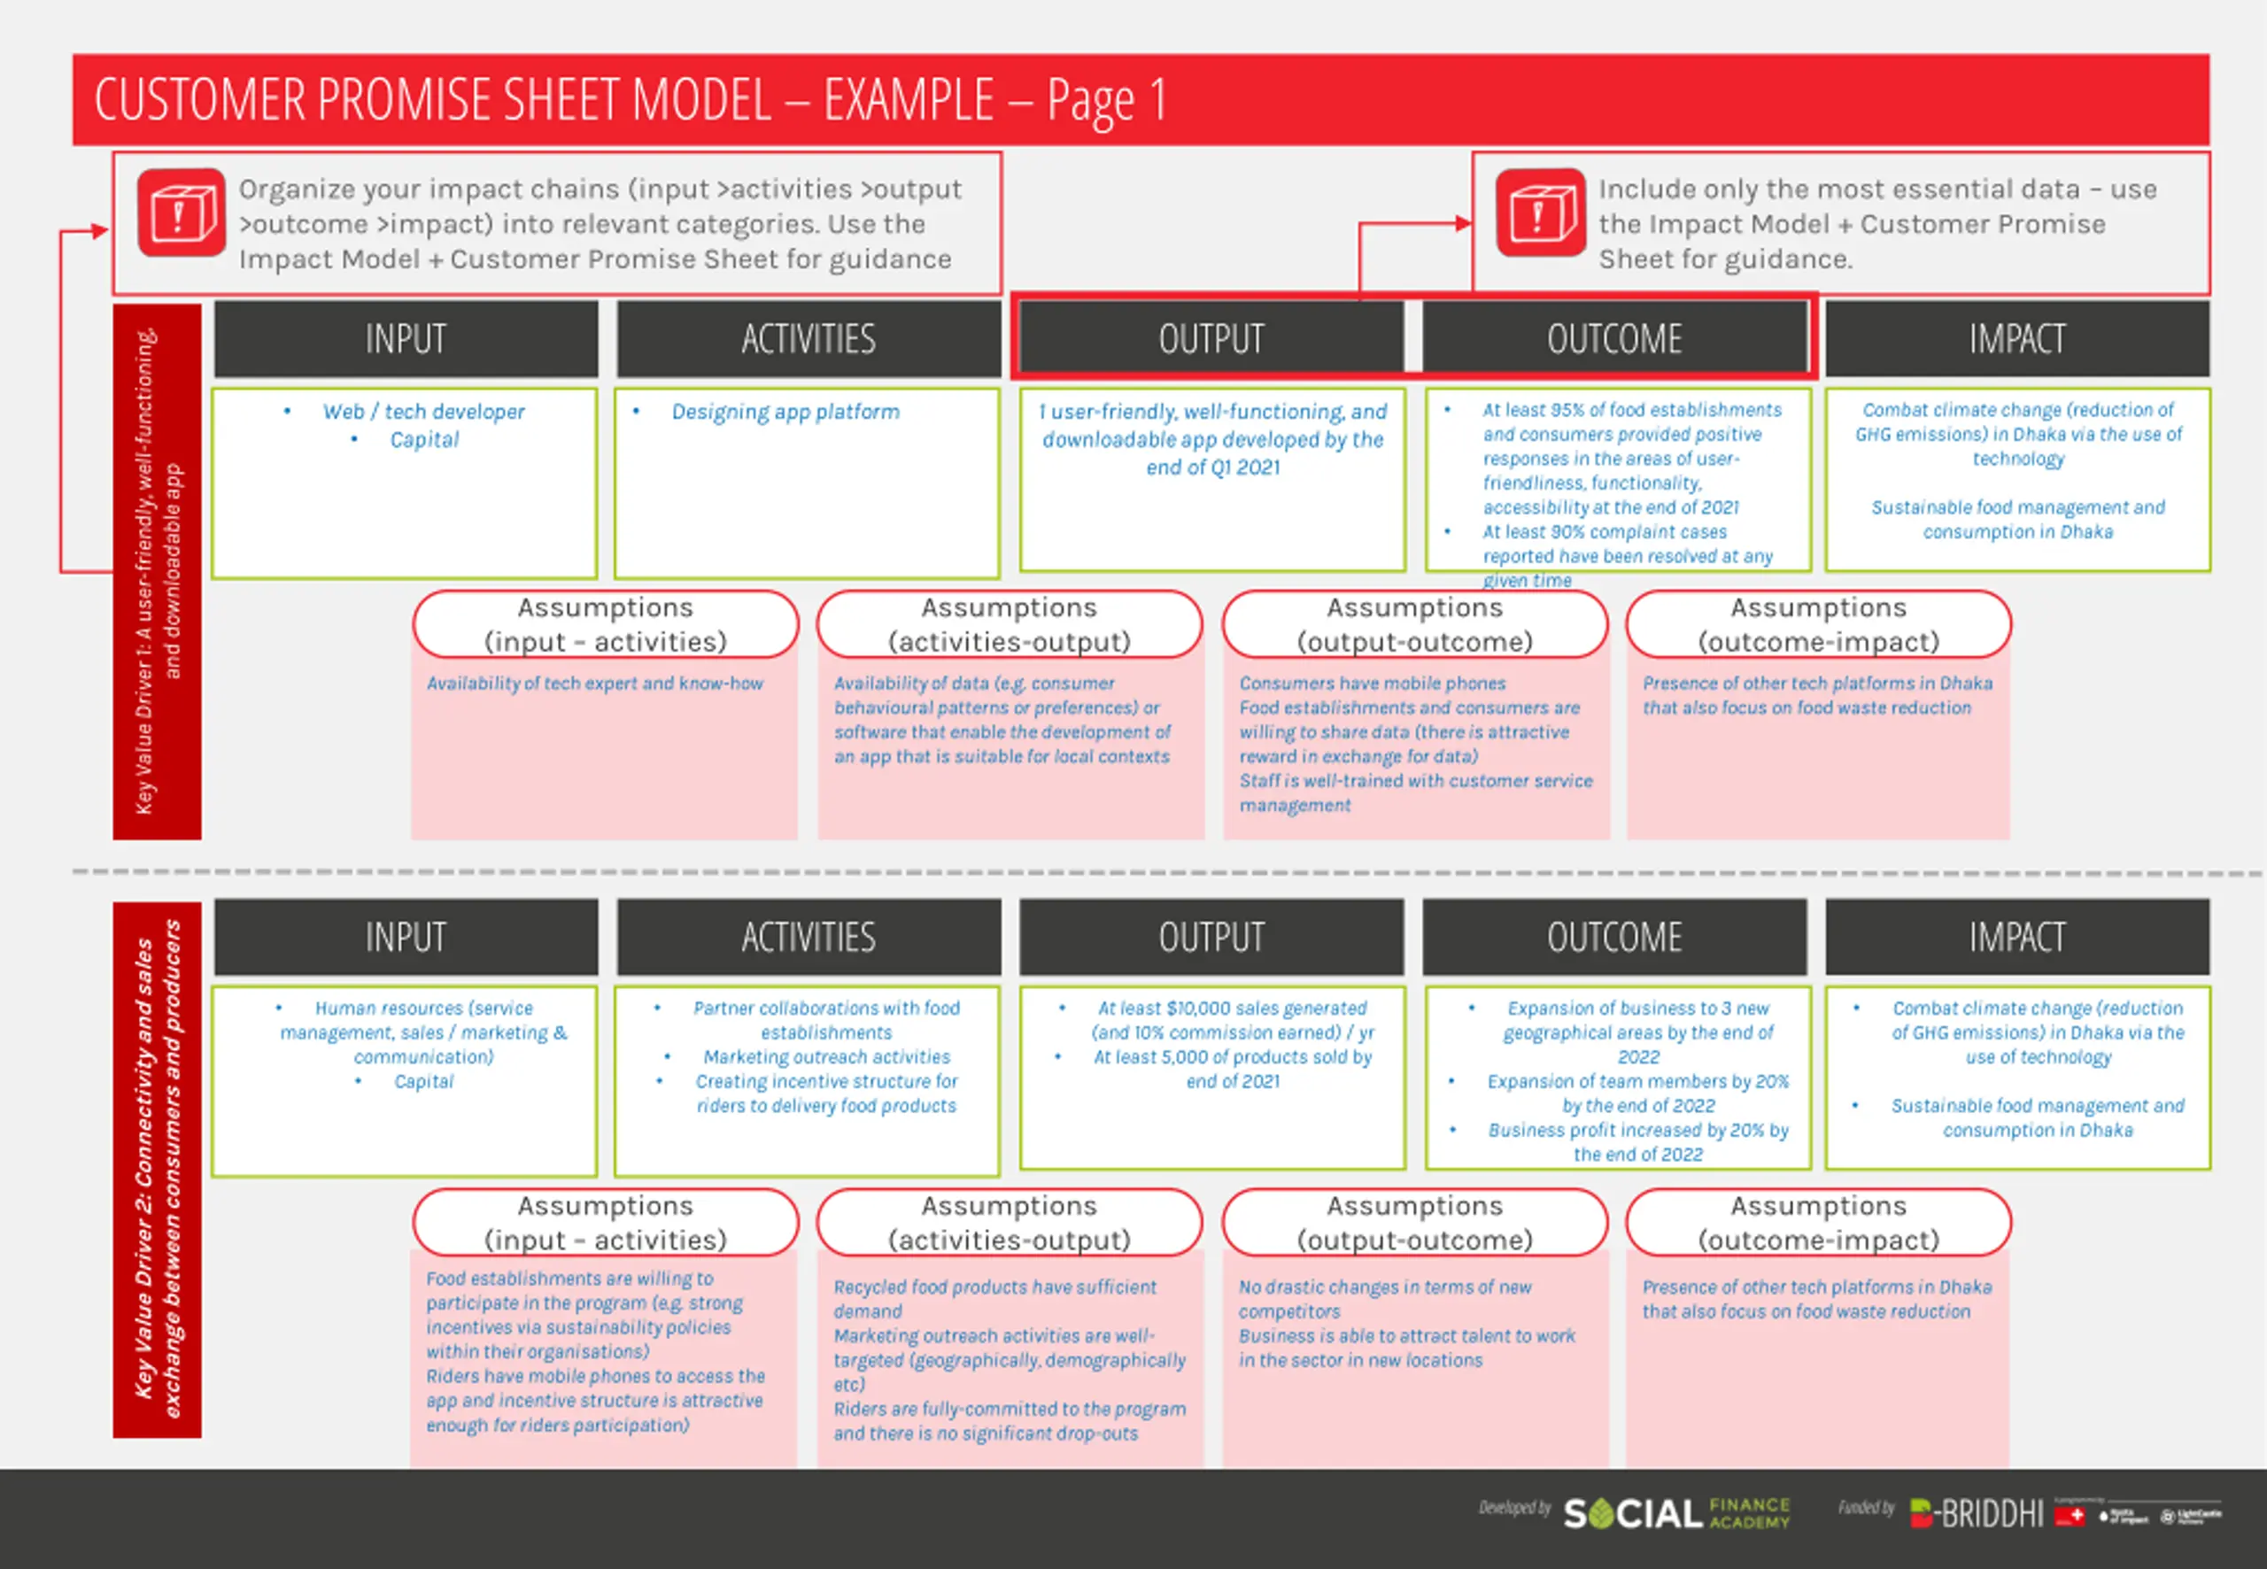Select the OUTCOME header in the Key Value Driver 2 row

click(1614, 937)
